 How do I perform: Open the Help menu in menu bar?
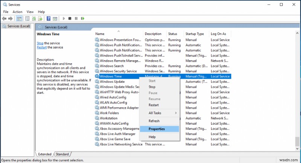coord(41,12)
